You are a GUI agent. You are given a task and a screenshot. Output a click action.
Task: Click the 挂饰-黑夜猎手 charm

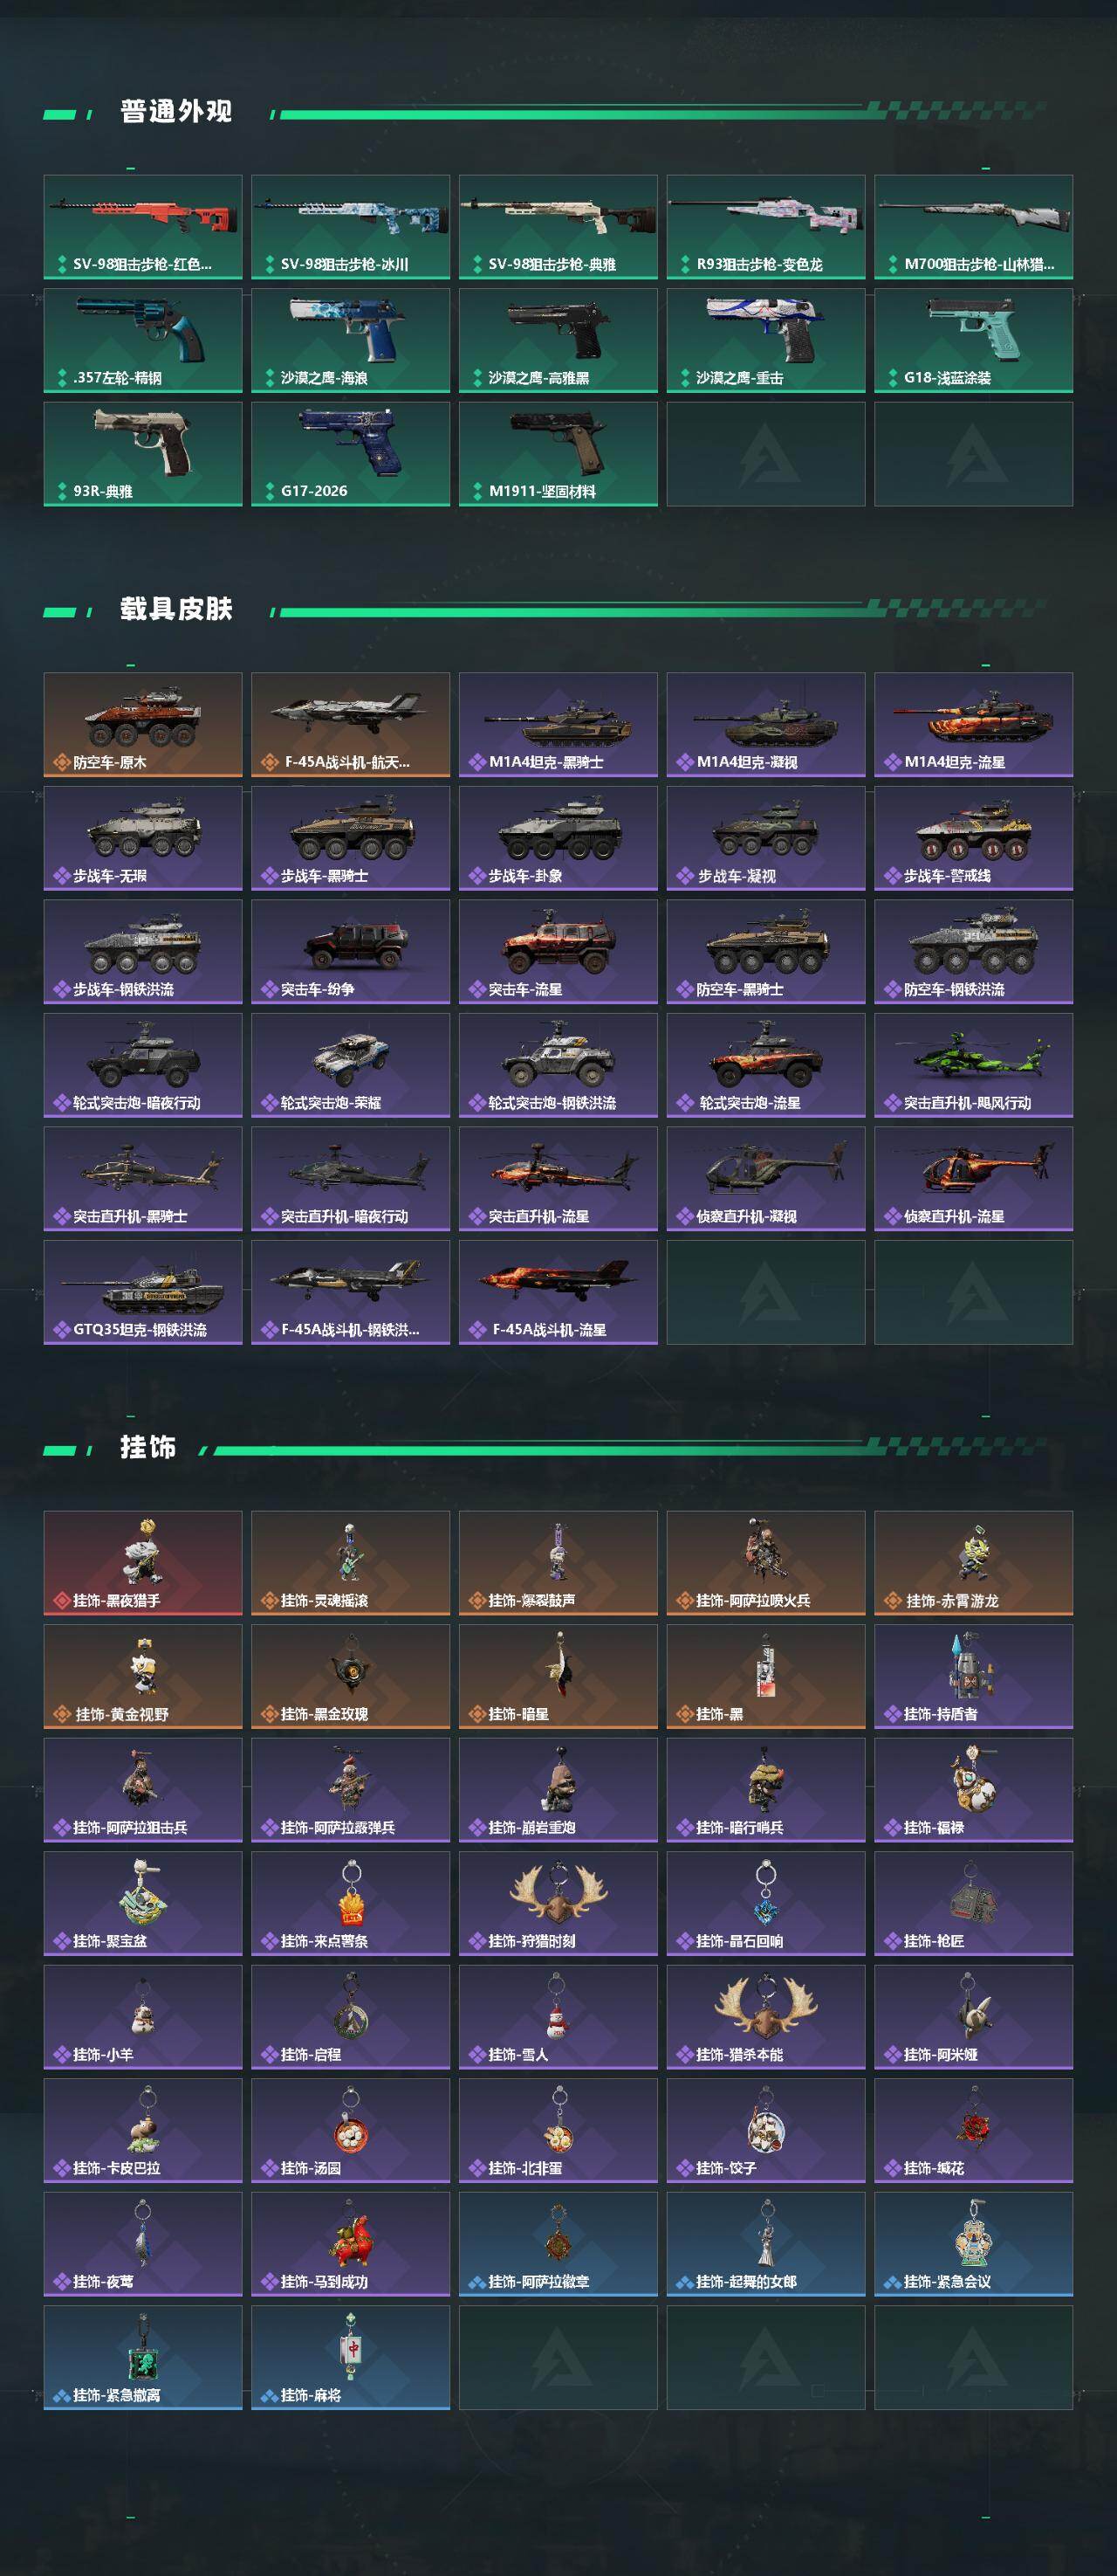[143, 1563]
